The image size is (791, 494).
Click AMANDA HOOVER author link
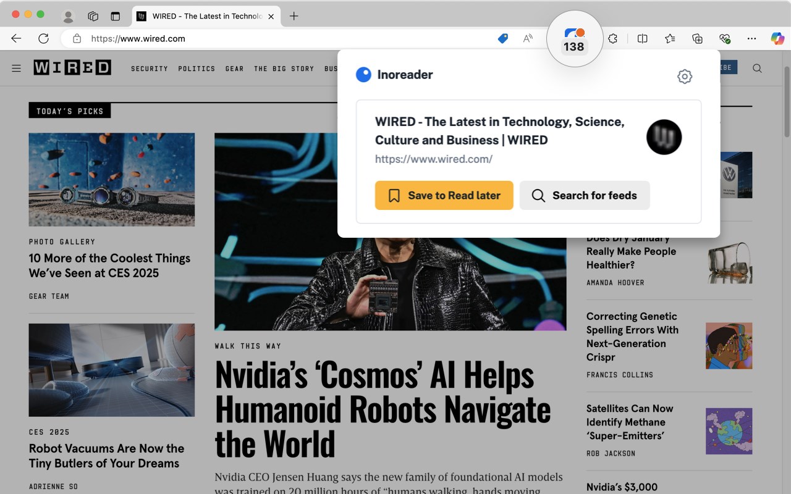pyautogui.click(x=615, y=283)
